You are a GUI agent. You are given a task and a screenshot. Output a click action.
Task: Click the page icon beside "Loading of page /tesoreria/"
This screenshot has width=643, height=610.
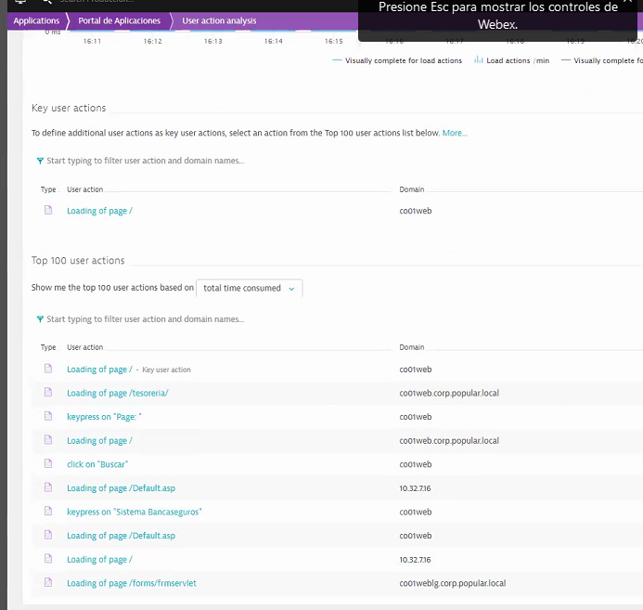[x=48, y=393]
